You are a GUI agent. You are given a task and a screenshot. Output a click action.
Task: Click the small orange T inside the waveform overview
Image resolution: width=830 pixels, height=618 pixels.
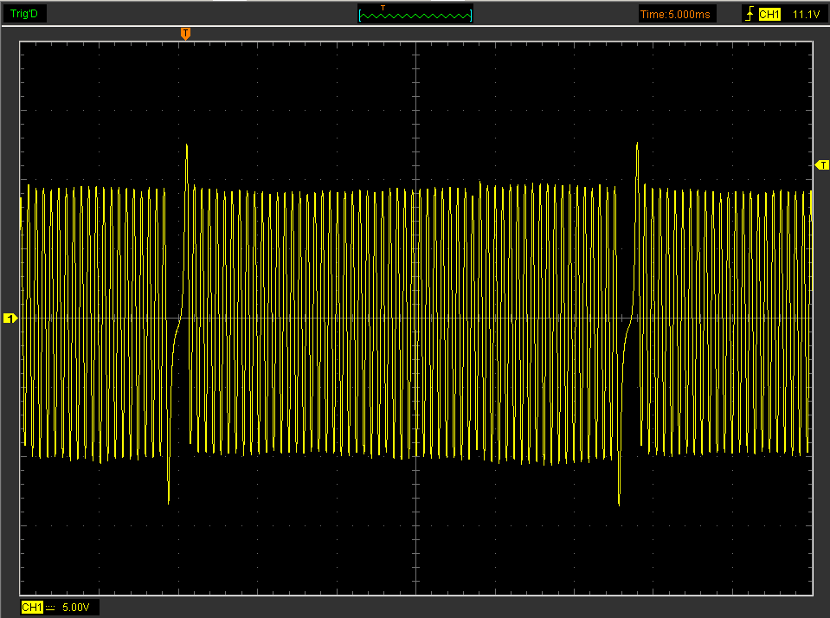click(383, 8)
